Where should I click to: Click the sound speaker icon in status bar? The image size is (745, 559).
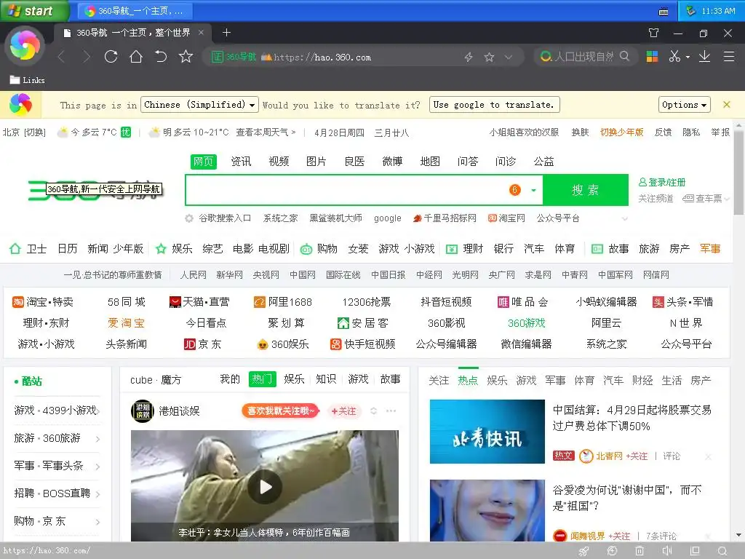667,550
